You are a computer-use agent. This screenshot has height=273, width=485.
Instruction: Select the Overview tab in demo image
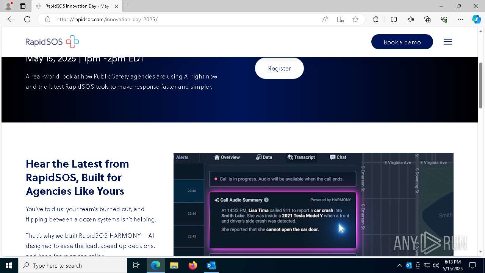pos(227,157)
